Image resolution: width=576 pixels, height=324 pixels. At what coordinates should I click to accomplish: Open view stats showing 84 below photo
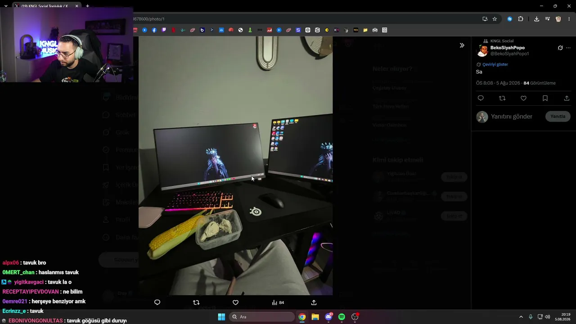pos(278,302)
